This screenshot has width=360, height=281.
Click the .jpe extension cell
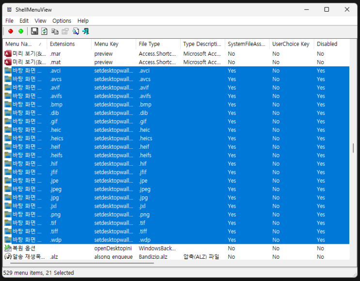click(x=54, y=181)
